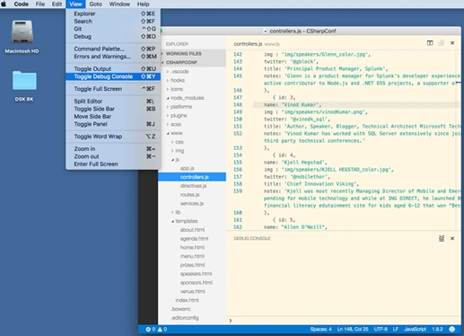Viewport: 464px width, 336px height.
Task: Open the Help menu
Action: pos(143,4)
